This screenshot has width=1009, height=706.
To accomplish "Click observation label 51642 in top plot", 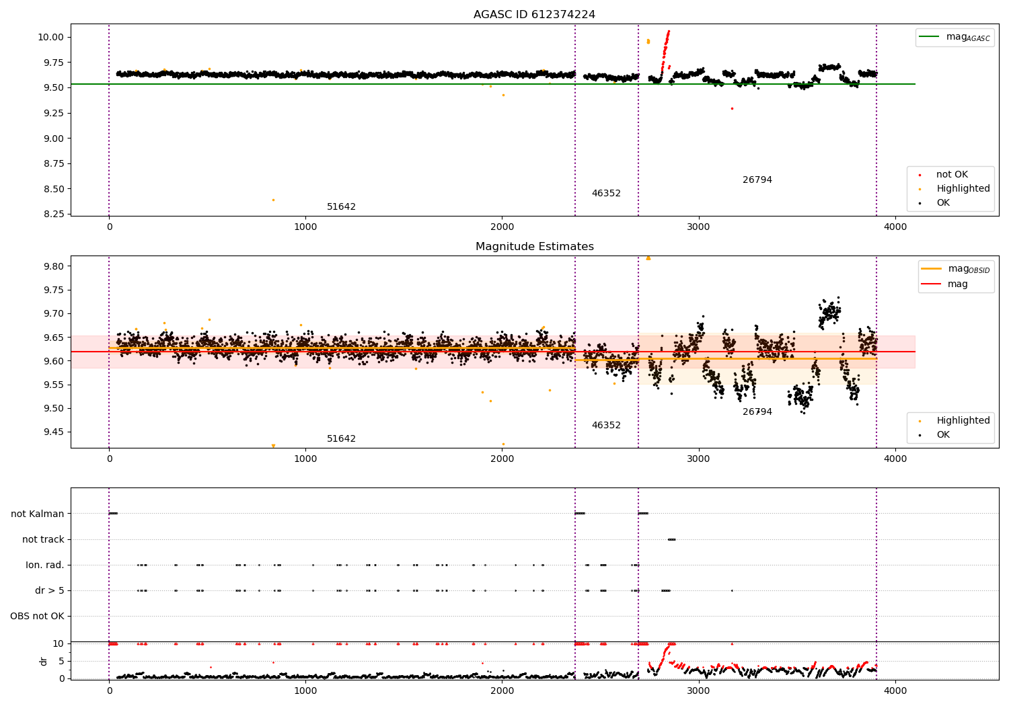I will 341,207.
